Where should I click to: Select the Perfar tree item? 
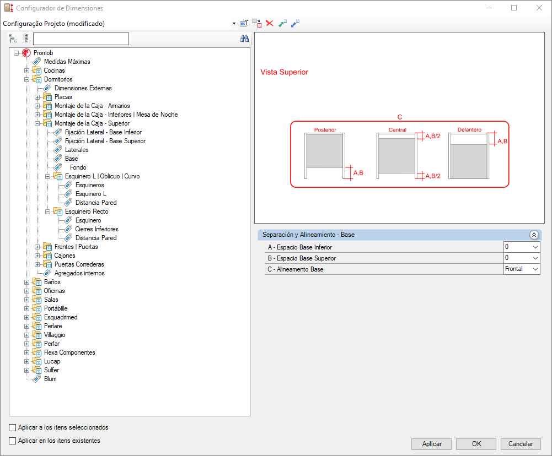click(x=52, y=344)
